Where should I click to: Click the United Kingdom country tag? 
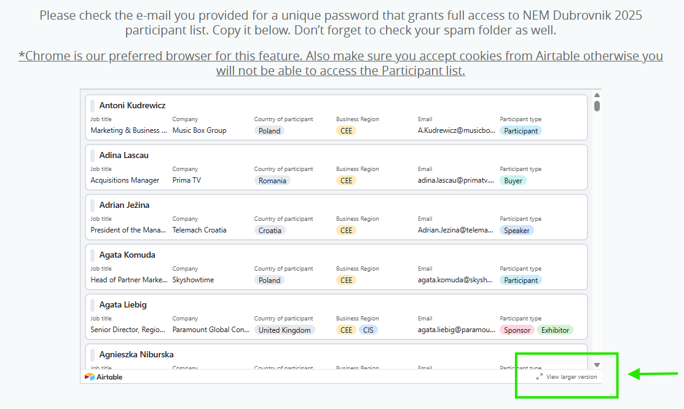point(285,330)
